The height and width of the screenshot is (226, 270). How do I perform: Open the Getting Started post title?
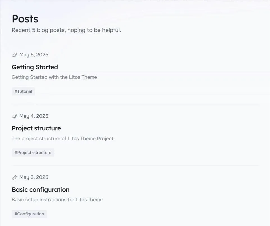click(35, 67)
